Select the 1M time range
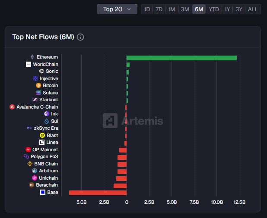This screenshot has height=218, width=267. [x=172, y=9]
